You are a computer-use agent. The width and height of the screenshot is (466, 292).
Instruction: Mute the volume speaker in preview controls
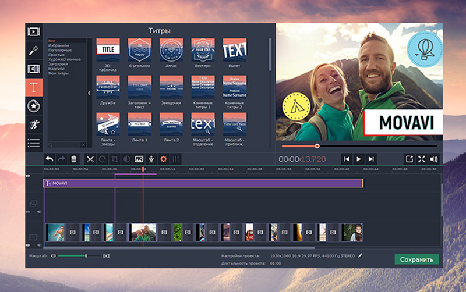[433, 159]
